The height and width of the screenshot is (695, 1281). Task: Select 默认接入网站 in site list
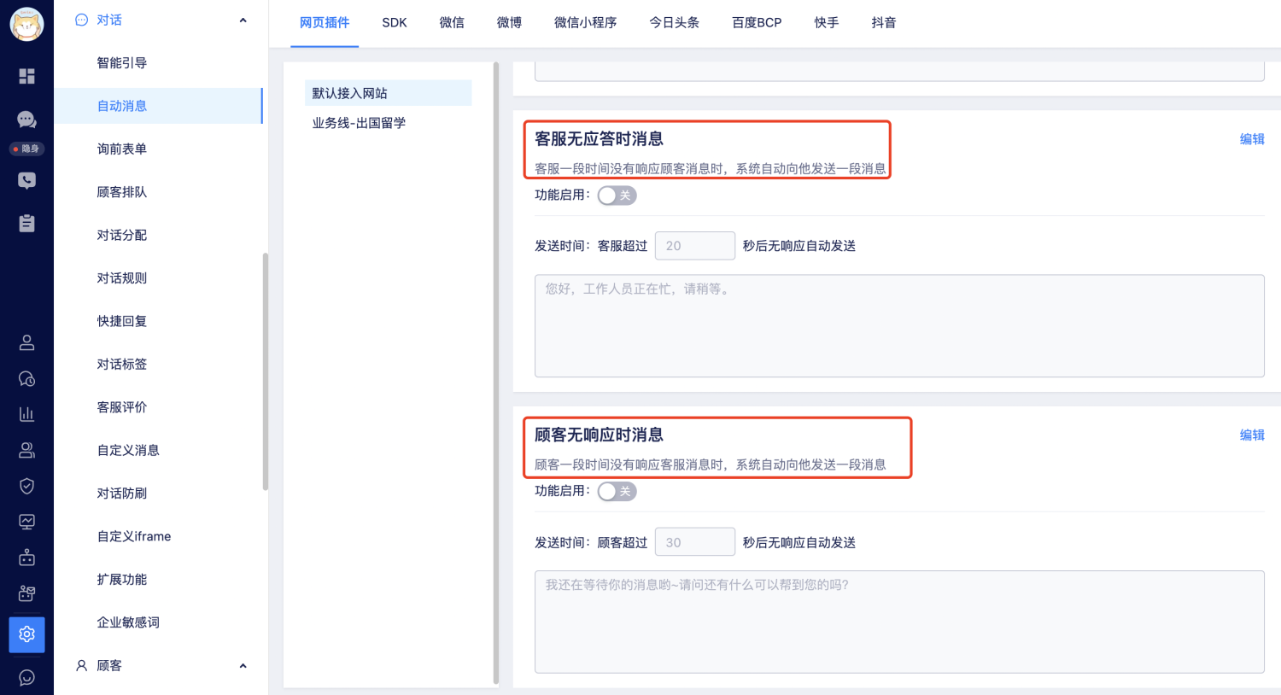click(388, 93)
